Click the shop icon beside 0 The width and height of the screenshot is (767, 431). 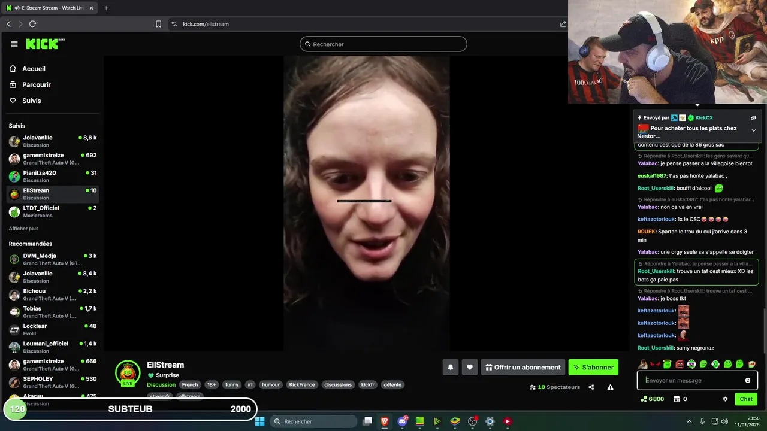coord(677,399)
